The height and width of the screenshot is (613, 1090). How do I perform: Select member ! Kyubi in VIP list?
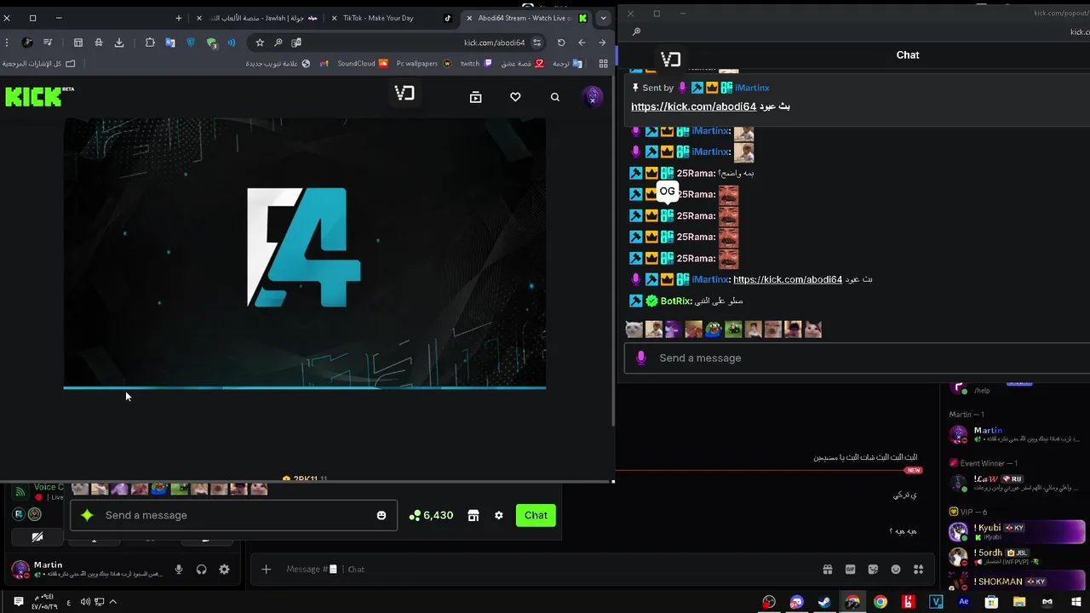(1017, 532)
